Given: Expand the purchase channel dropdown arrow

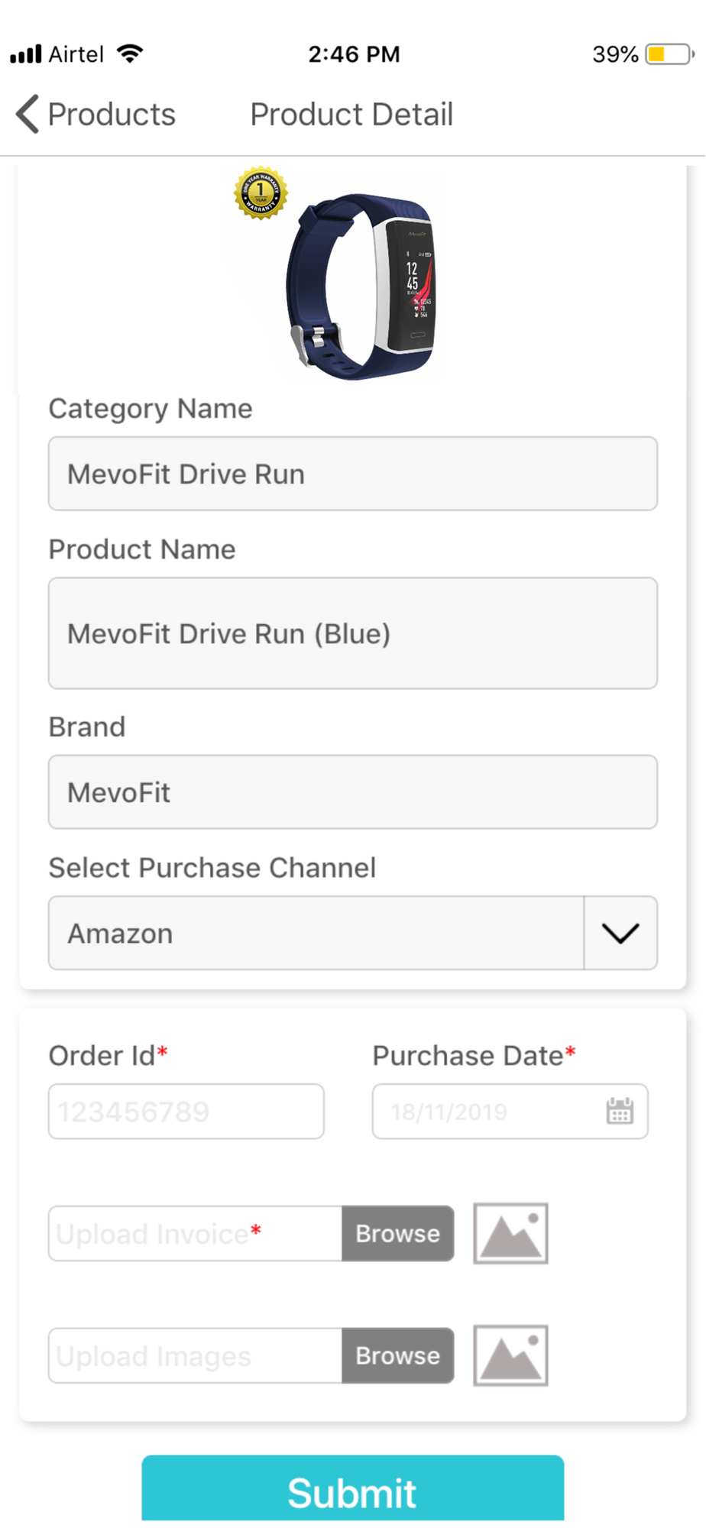Looking at the screenshot, I should coord(620,933).
